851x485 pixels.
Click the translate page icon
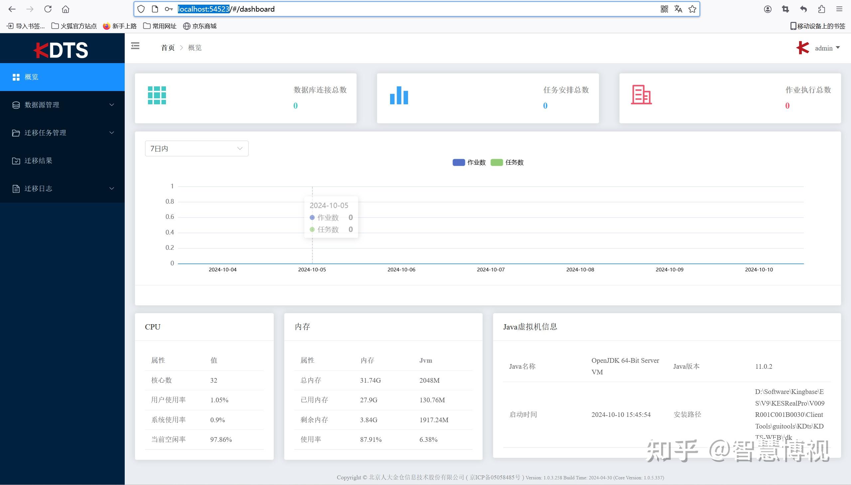678,9
